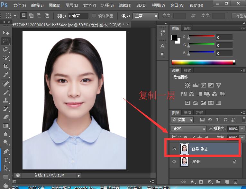Select the Dodge tool

point(6,142)
